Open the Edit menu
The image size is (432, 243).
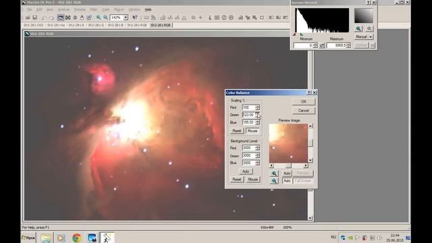(39, 9)
